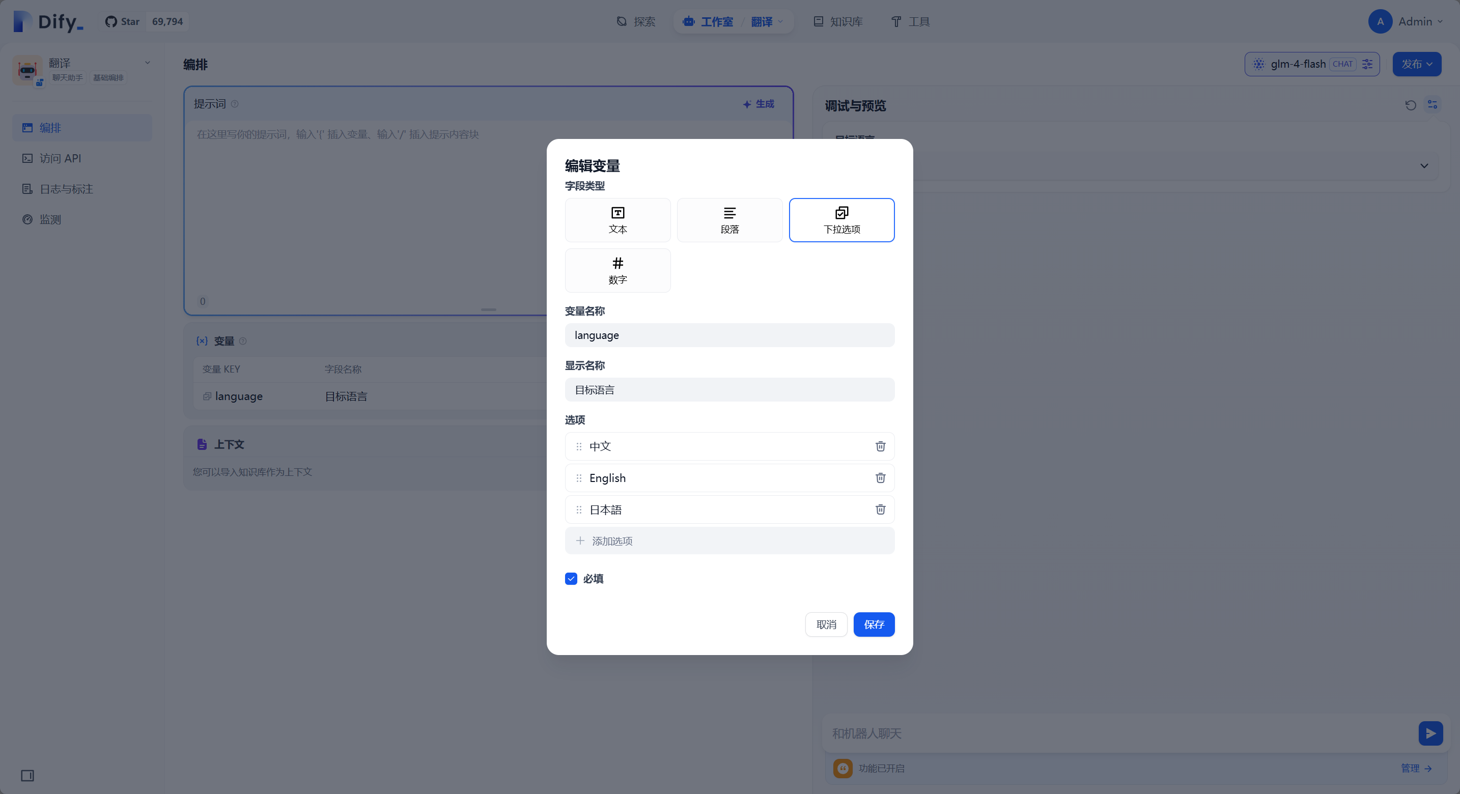Send a chat message with the send icon
The height and width of the screenshot is (794, 1460).
tap(1430, 733)
